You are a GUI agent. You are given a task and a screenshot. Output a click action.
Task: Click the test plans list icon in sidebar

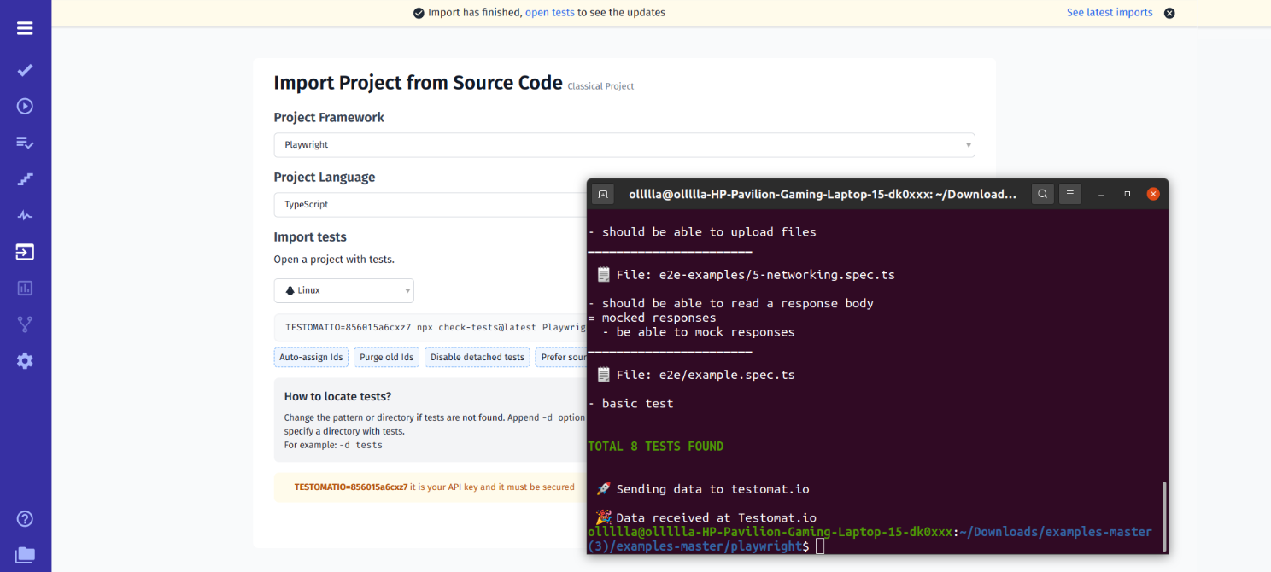pyautogui.click(x=25, y=143)
